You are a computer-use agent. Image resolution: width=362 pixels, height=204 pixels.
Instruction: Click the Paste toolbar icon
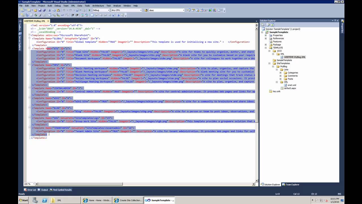pos(58,10)
